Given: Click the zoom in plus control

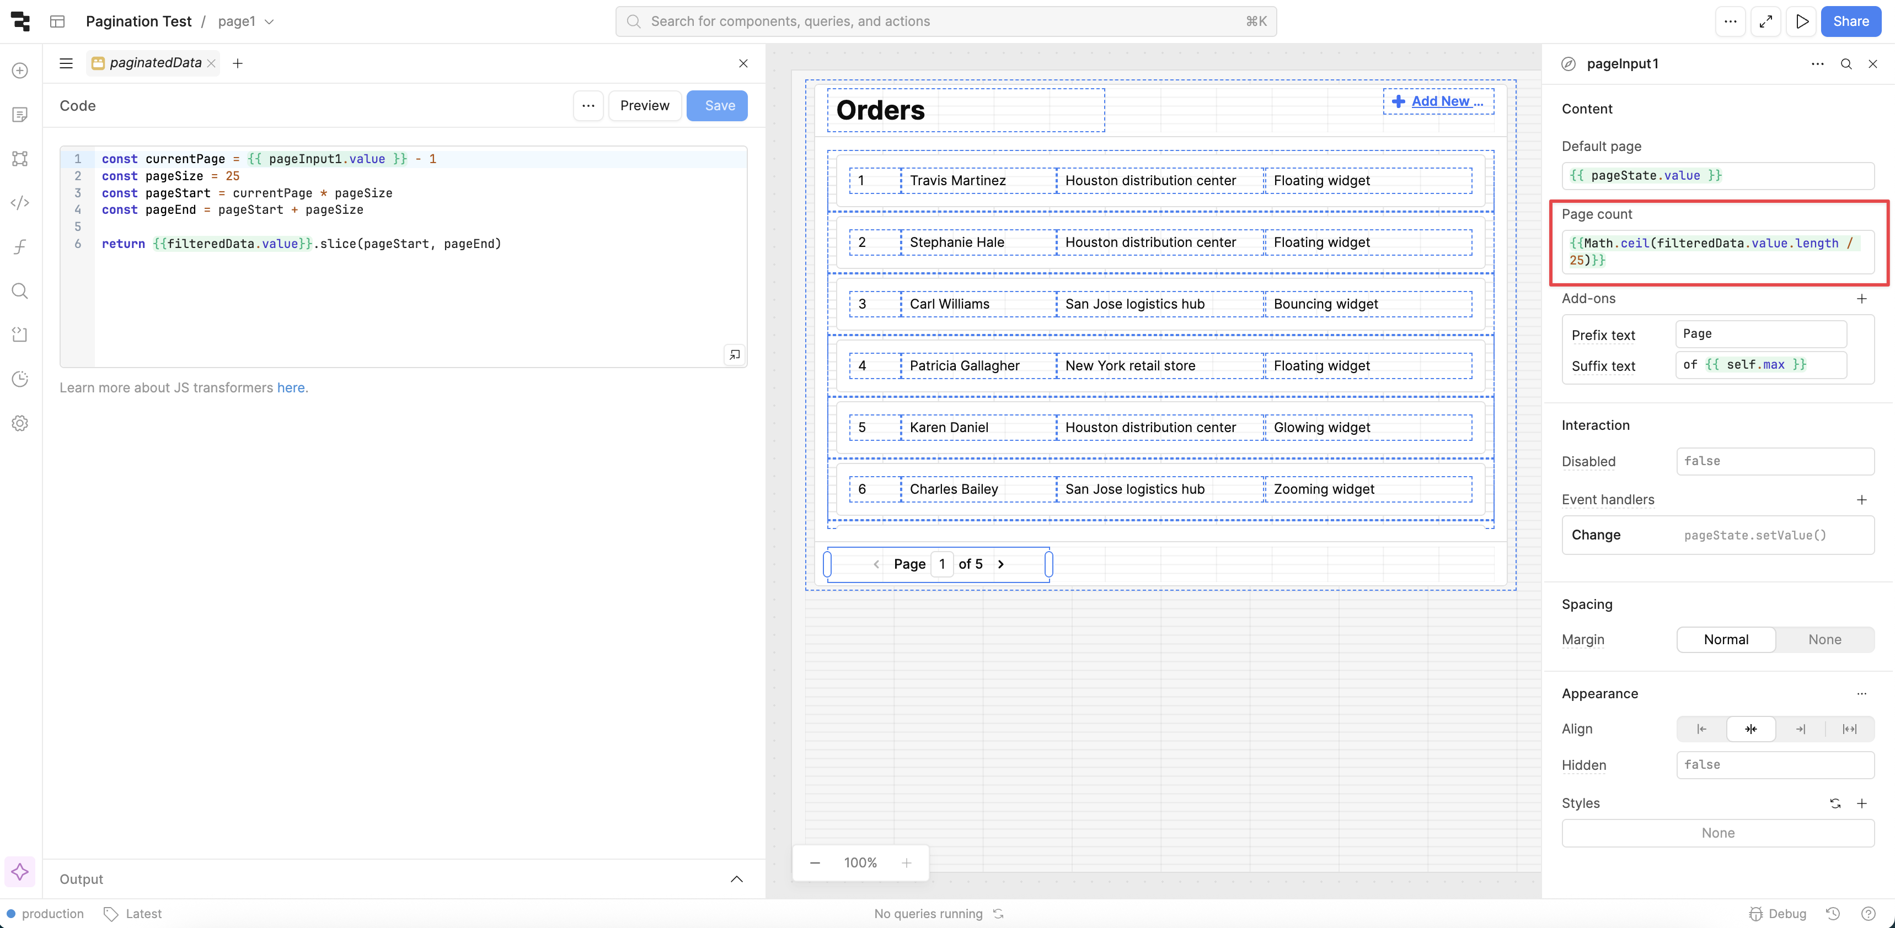Looking at the screenshot, I should point(906,862).
